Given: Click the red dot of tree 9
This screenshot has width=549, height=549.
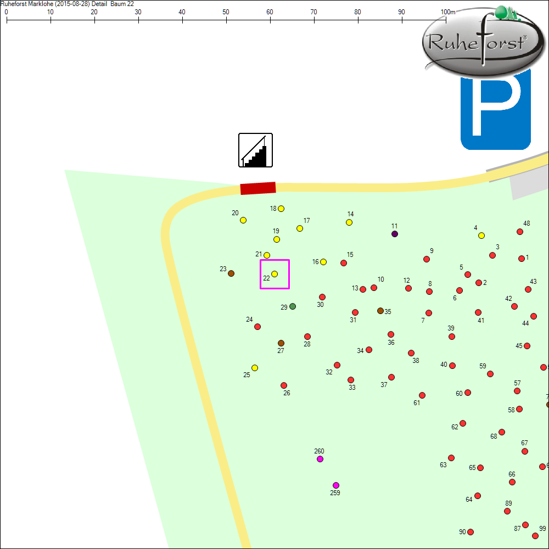Looking at the screenshot, I should point(427,259).
